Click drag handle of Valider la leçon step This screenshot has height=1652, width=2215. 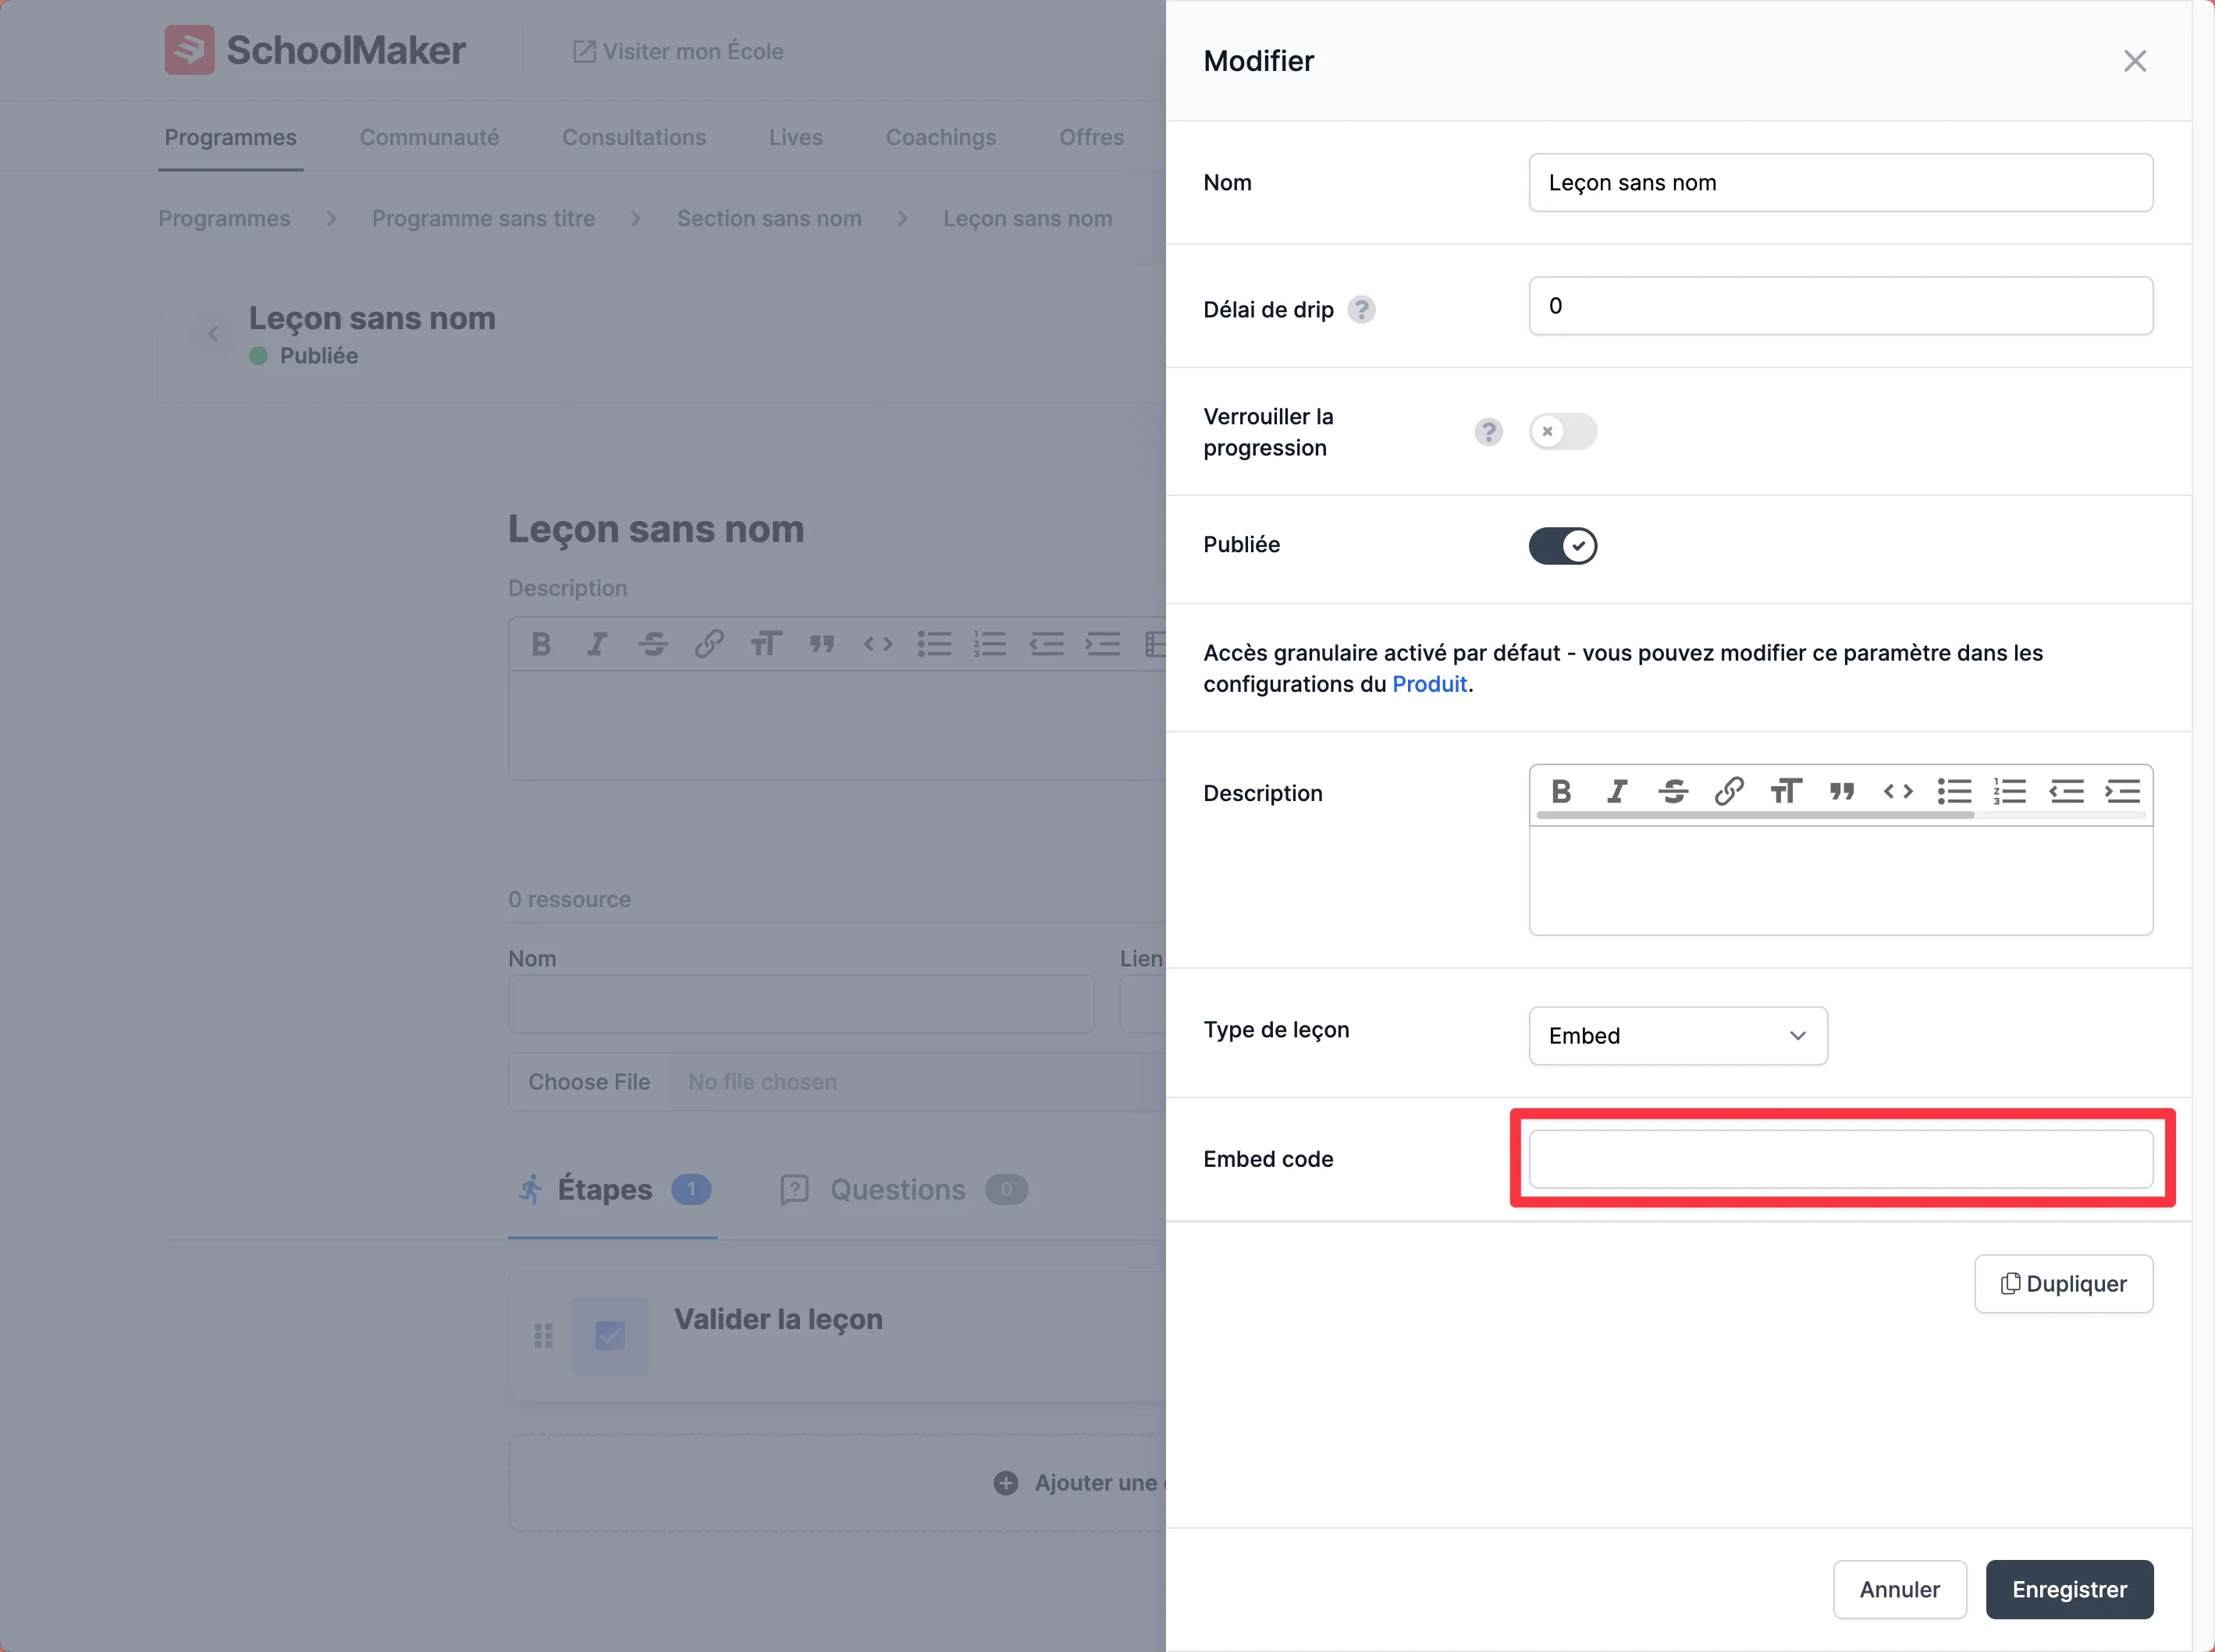[x=543, y=1336]
